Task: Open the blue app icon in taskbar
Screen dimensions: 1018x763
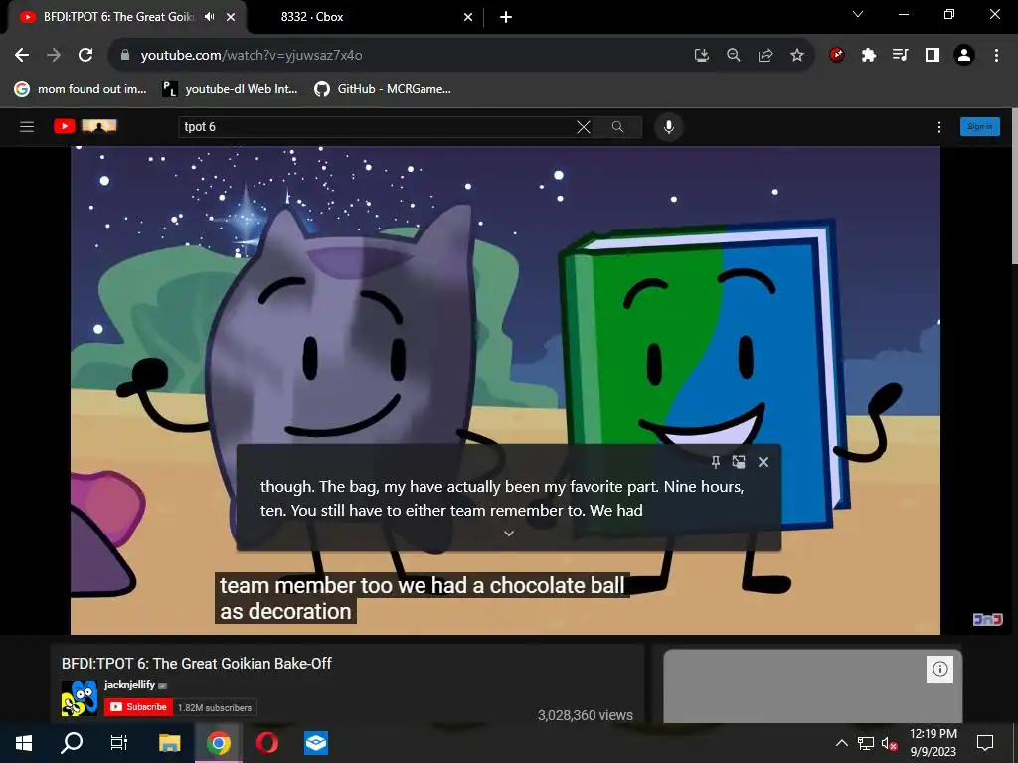Action: coord(316,743)
